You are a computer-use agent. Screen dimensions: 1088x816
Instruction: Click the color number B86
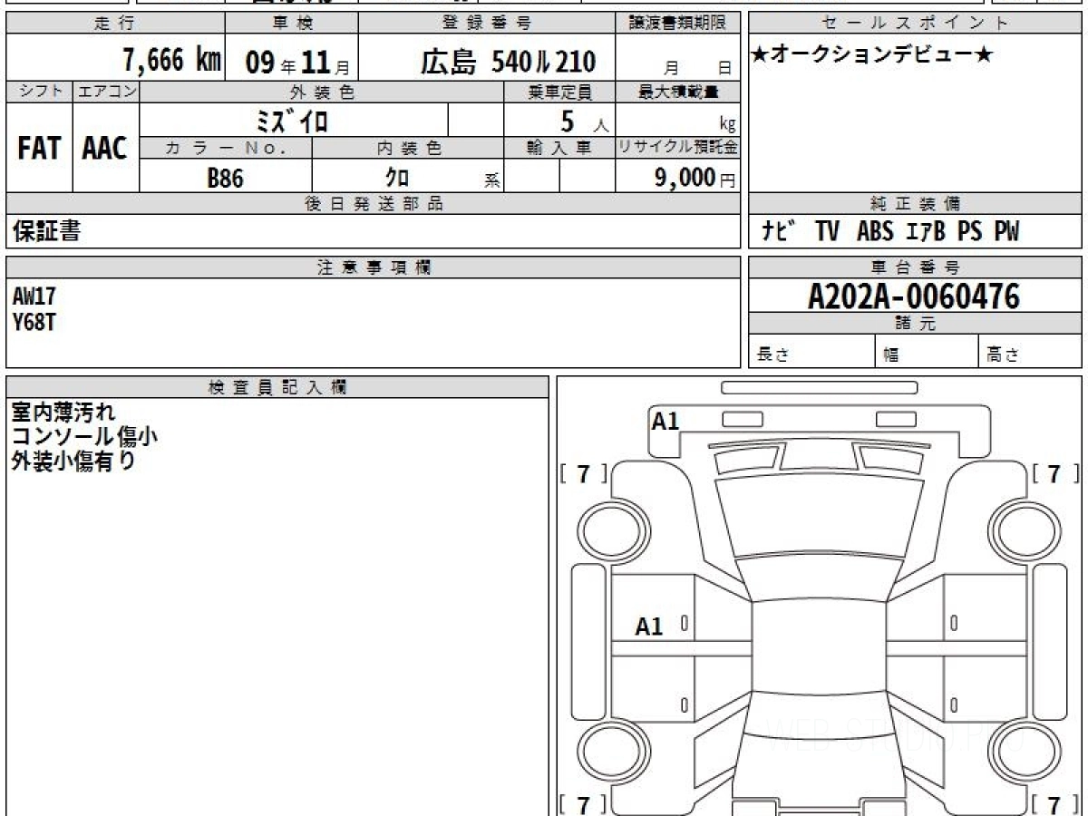[225, 179]
